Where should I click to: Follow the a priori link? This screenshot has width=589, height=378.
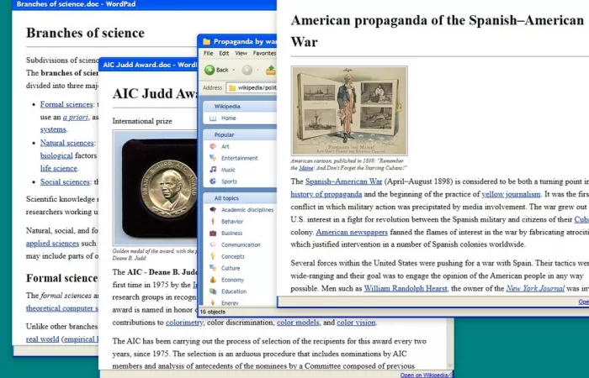coord(75,117)
